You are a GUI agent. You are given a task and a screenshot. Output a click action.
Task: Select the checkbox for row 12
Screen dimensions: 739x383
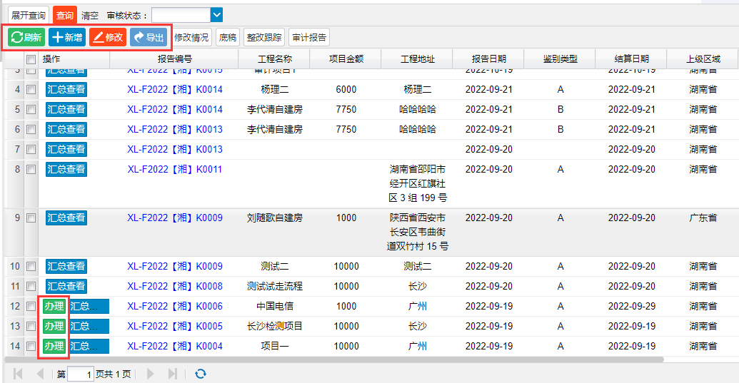pos(31,306)
